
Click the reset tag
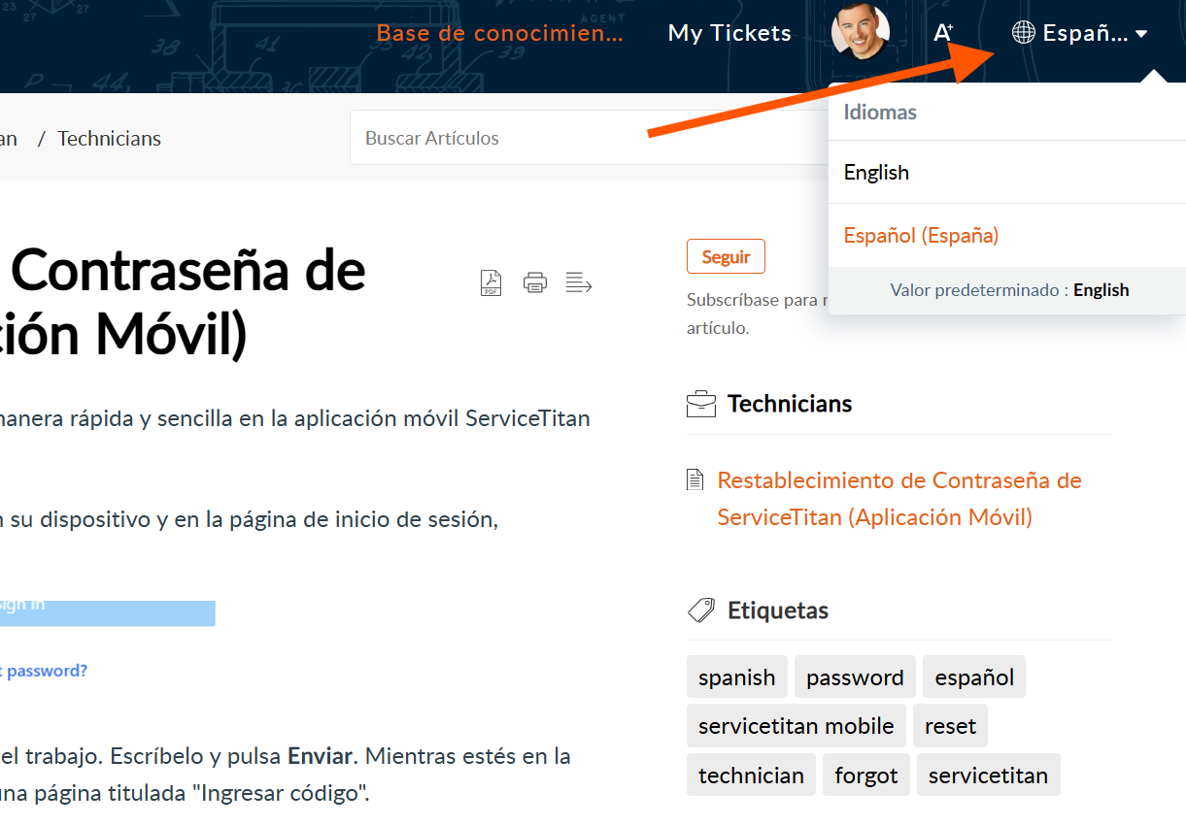pyautogui.click(x=950, y=726)
